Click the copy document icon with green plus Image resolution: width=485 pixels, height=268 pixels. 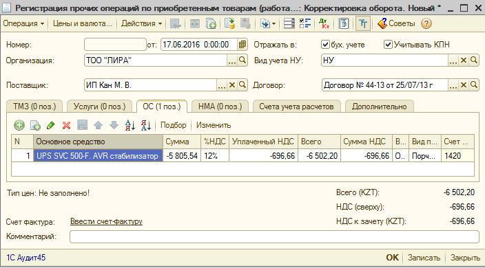point(211,23)
